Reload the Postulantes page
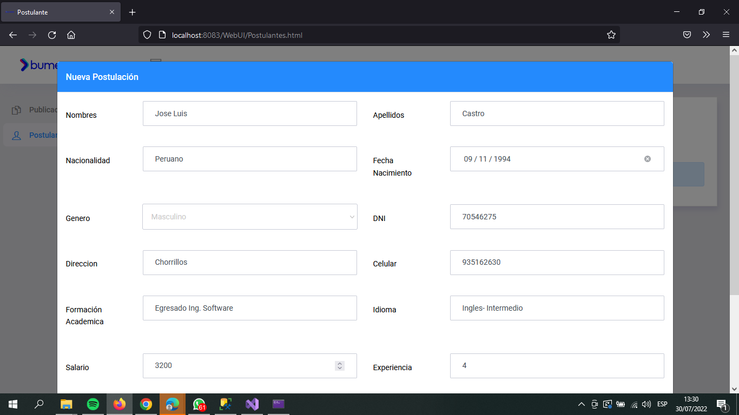Image resolution: width=739 pixels, height=415 pixels. pyautogui.click(x=51, y=34)
